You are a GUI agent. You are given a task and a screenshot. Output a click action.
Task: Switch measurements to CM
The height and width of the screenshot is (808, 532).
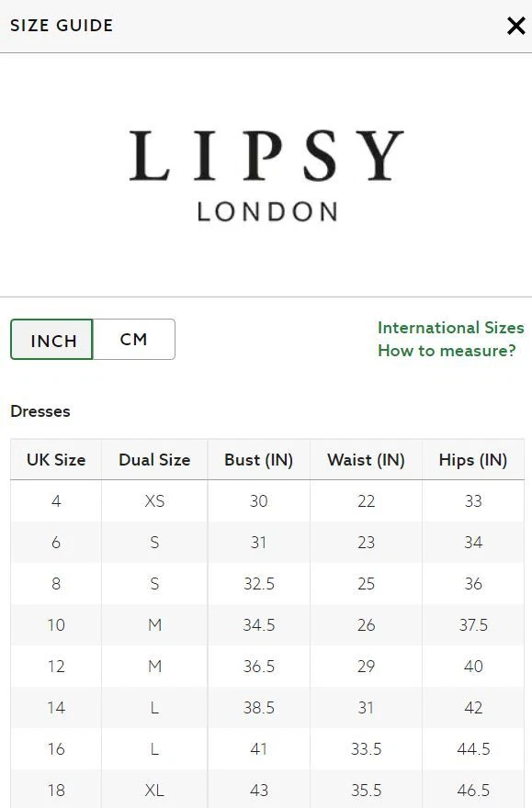133,339
